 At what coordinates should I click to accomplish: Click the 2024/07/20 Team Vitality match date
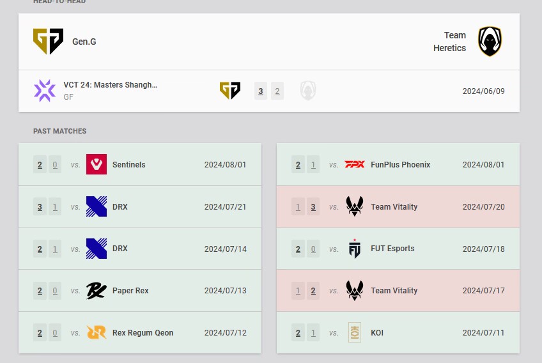(483, 206)
